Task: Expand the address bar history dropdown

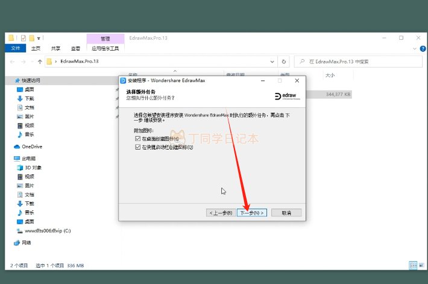Action: click(x=272, y=62)
